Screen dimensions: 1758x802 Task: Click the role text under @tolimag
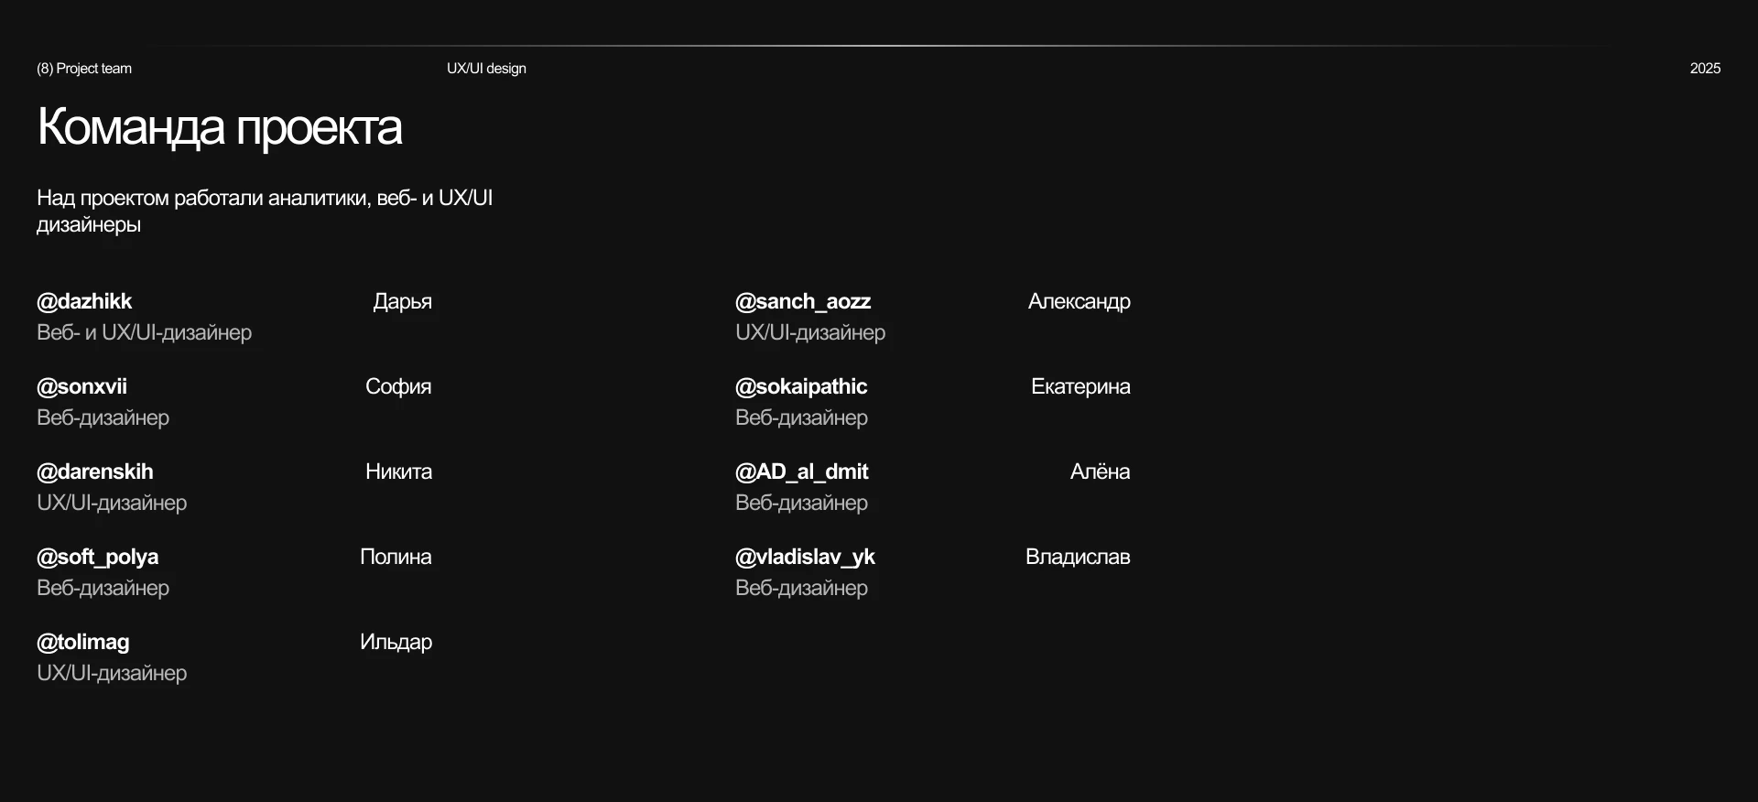coord(112,673)
